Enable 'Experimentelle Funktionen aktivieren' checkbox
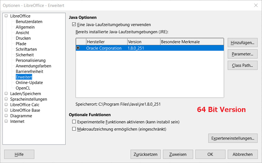The width and height of the screenshot is (262, 163). click(x=74, y=122)
